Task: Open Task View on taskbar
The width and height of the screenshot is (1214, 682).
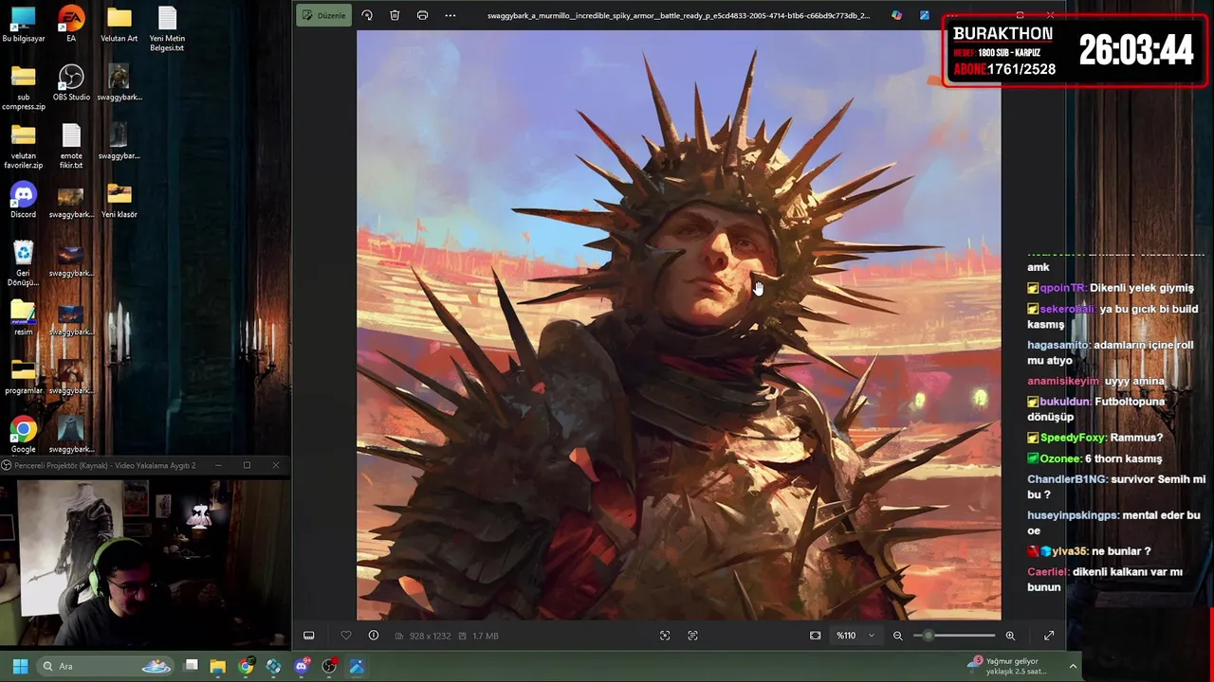Action: (191, 666)
